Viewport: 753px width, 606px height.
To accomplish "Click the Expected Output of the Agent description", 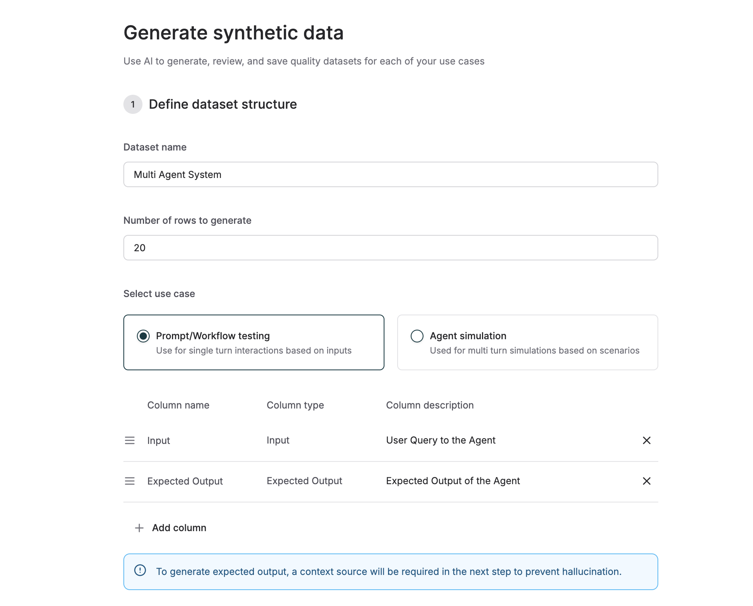I will click(453, 481).
